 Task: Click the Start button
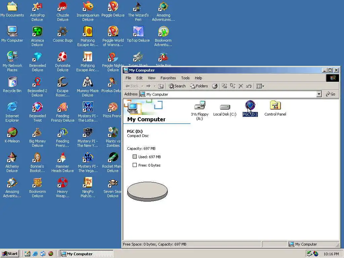point(10,254)
